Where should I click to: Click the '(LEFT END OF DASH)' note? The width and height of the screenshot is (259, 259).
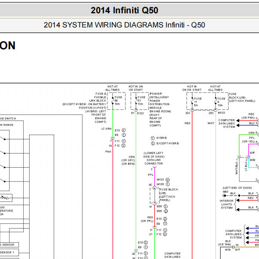pyautogui.click(x=237, y=188)
